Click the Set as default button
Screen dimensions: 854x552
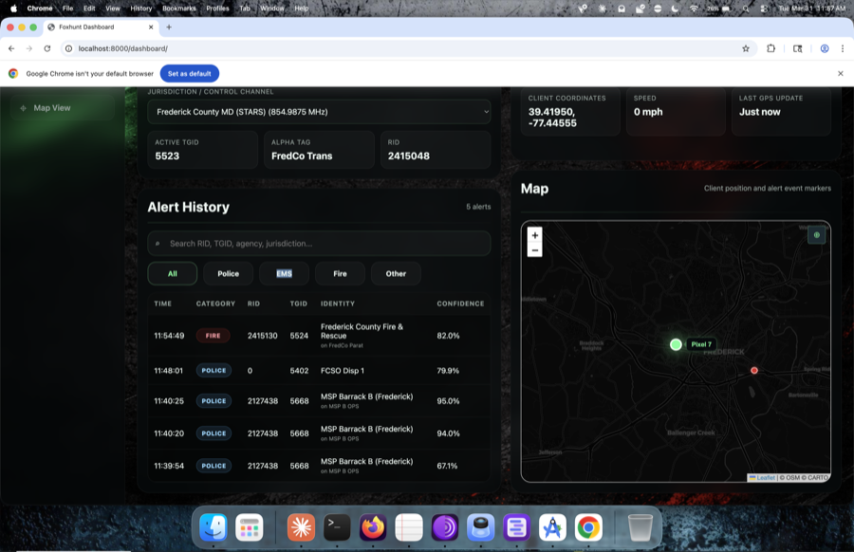click(x=189, y=72)
